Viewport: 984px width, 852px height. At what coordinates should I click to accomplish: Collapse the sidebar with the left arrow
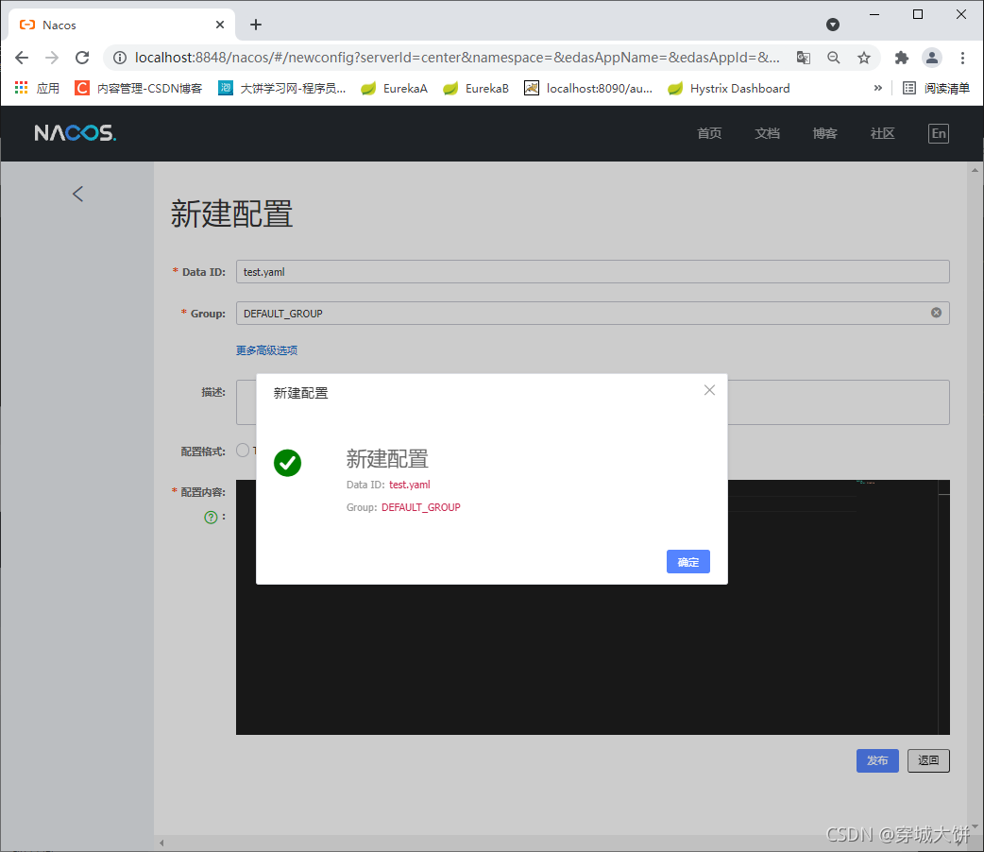click(77, 194)
